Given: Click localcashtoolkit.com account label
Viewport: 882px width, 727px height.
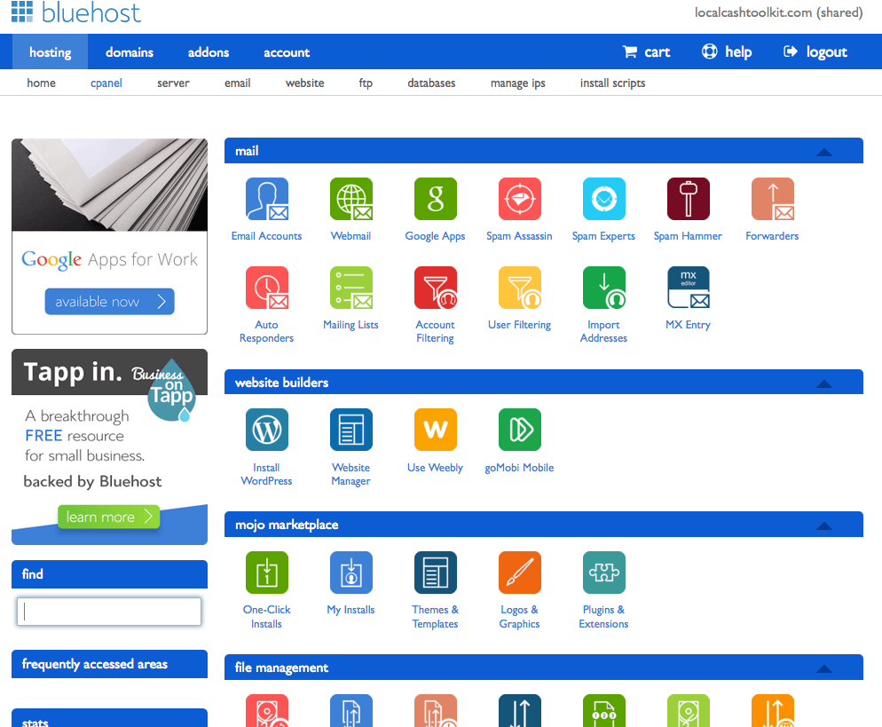Looking at the screenshot, I should click(778, 12).
